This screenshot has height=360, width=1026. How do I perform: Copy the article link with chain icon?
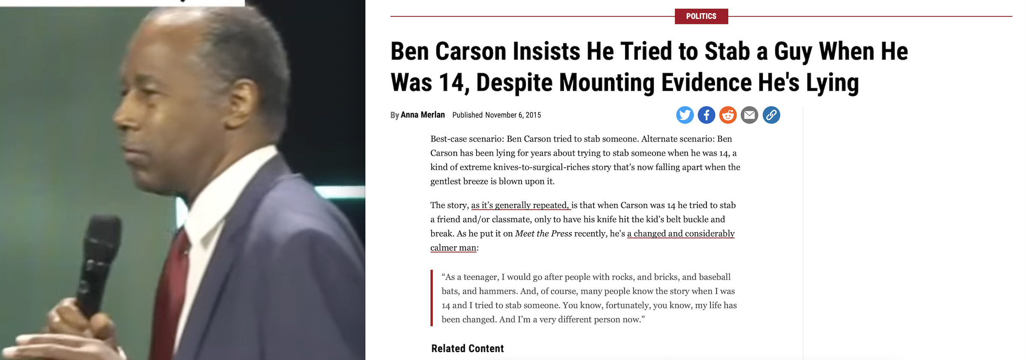click(x=771, y=115)
